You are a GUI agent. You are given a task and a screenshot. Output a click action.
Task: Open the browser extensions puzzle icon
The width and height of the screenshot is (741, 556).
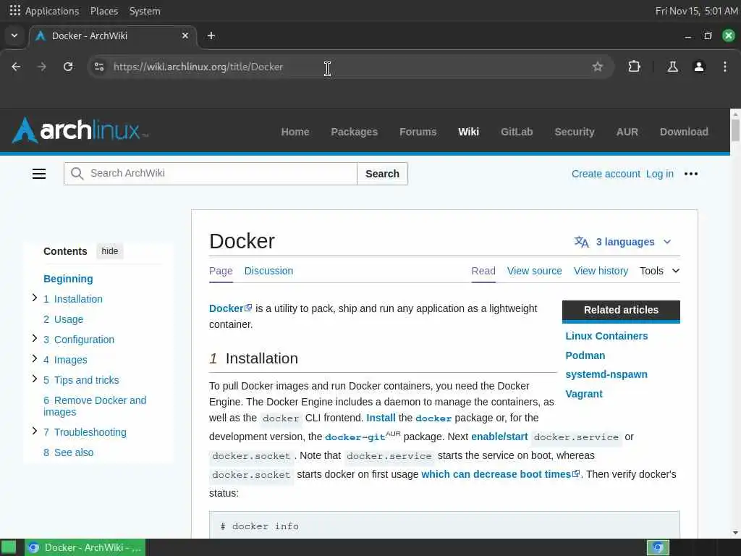point(634,67)
